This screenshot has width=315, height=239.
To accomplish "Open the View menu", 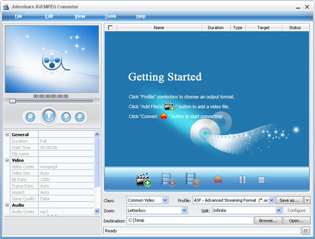I will pos(80,16).
